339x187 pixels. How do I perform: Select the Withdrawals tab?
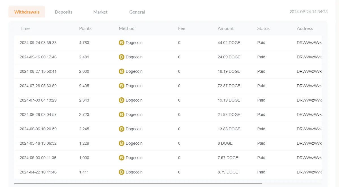point(27,12)
